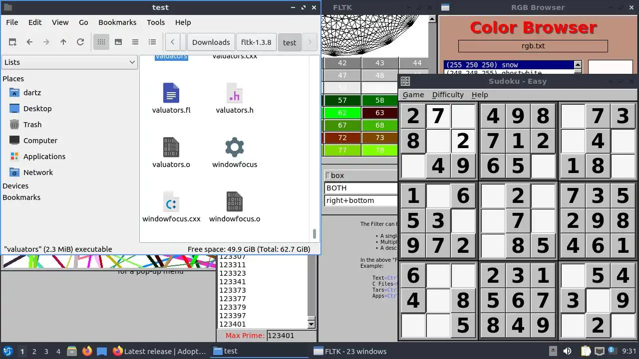Click color cell 63 in FLTK colormap
The height and width of the screenshot is (359, 639).
pos(380,113)
